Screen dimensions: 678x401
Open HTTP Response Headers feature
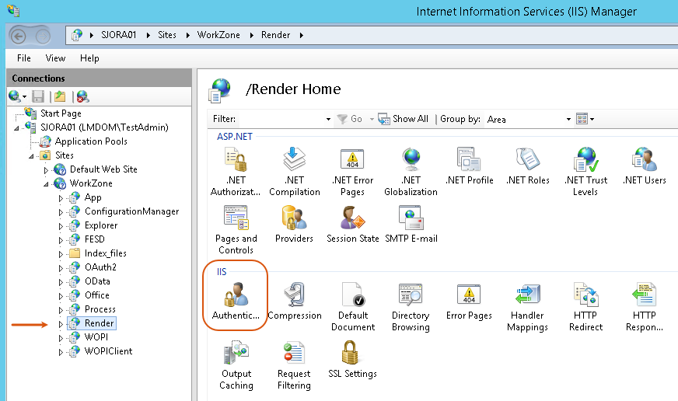click(x=645, y=307)
